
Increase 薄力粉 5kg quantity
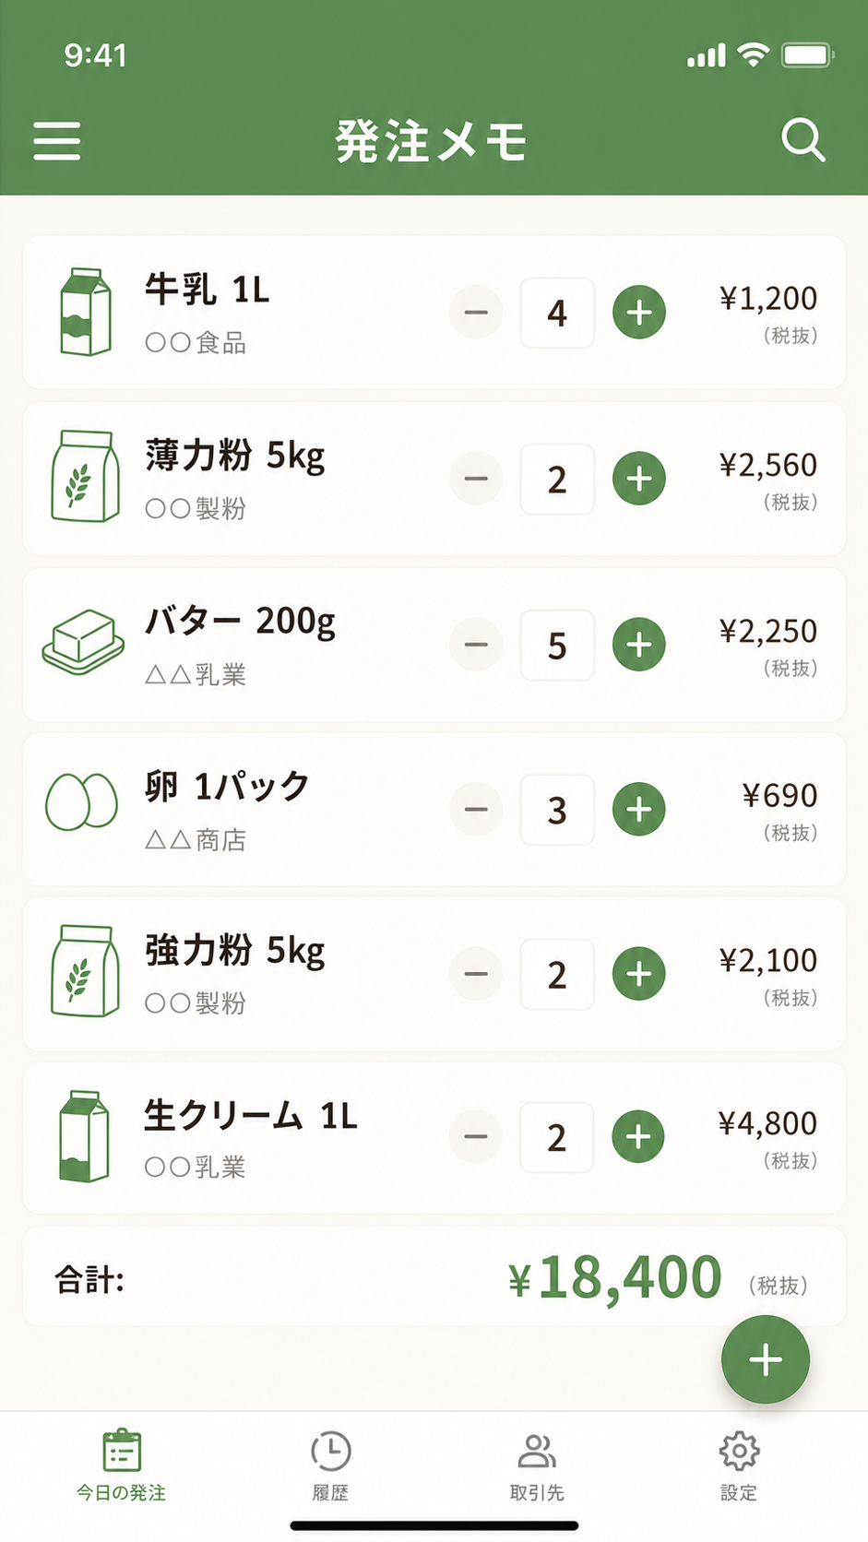coord(639,479)
